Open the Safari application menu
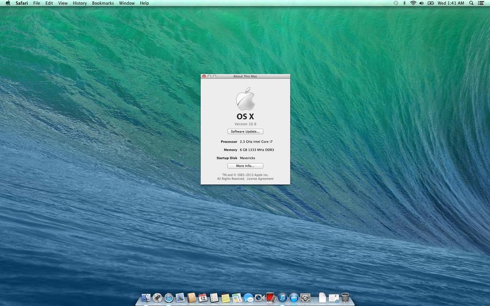Viewport: 490px width, 306px height. click(22, 3)
